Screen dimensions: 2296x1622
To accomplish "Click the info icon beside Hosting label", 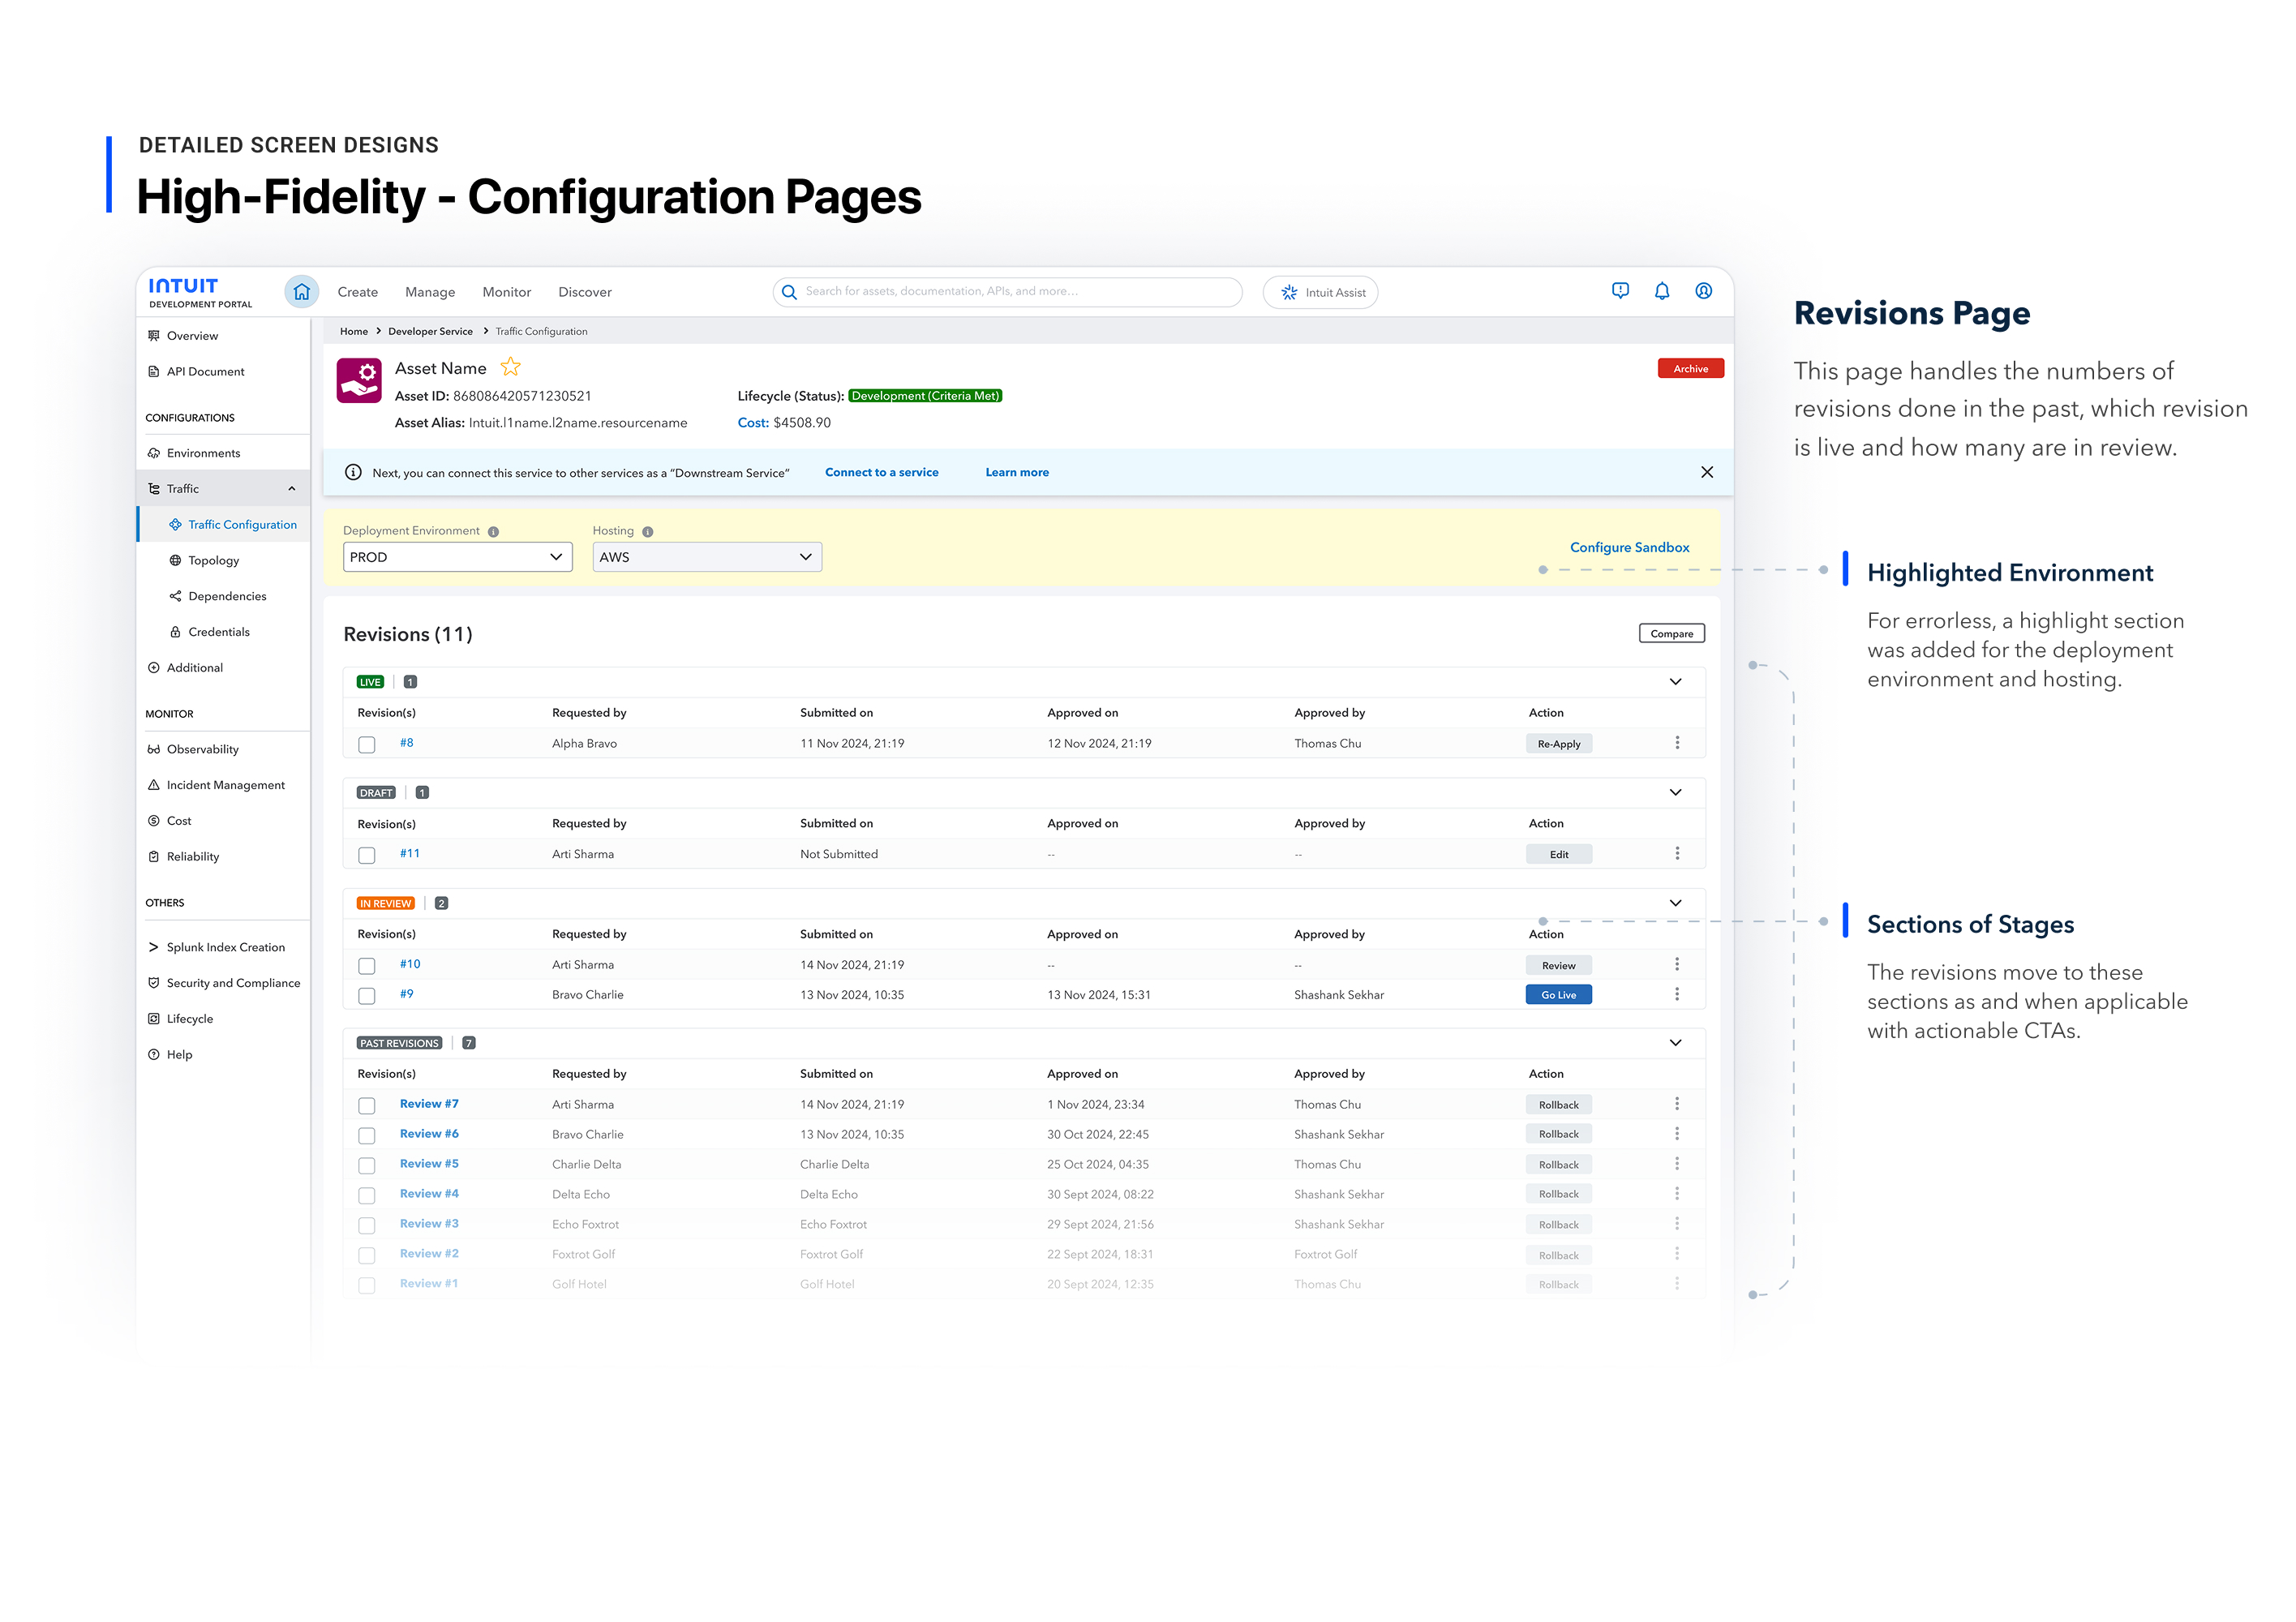I will pyautogui.click(x=648, y=532).
